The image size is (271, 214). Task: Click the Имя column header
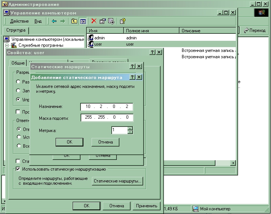[x=105, y=31]
